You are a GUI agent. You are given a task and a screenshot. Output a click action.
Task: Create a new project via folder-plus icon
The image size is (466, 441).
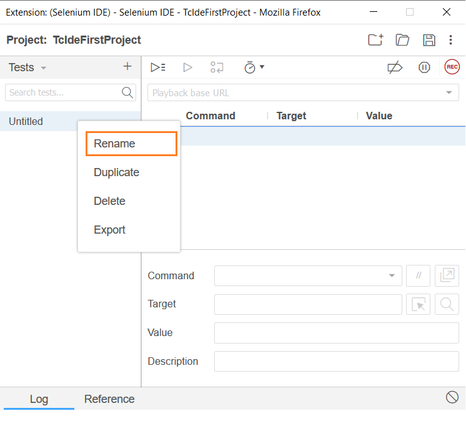pyautogui.click(x=375, y=40)
